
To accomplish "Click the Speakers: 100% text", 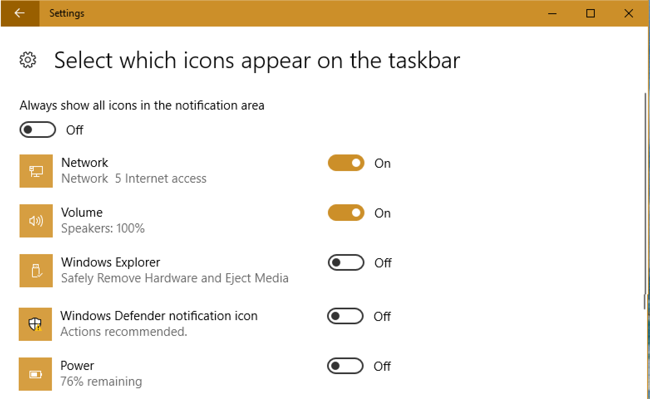I will pos(103,228).
